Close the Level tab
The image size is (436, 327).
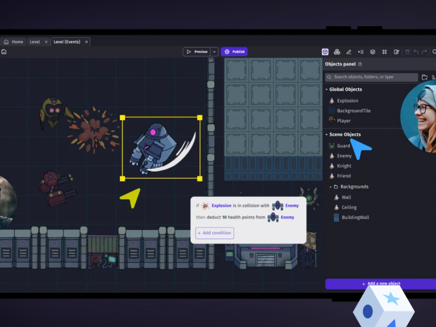point(46,42)
